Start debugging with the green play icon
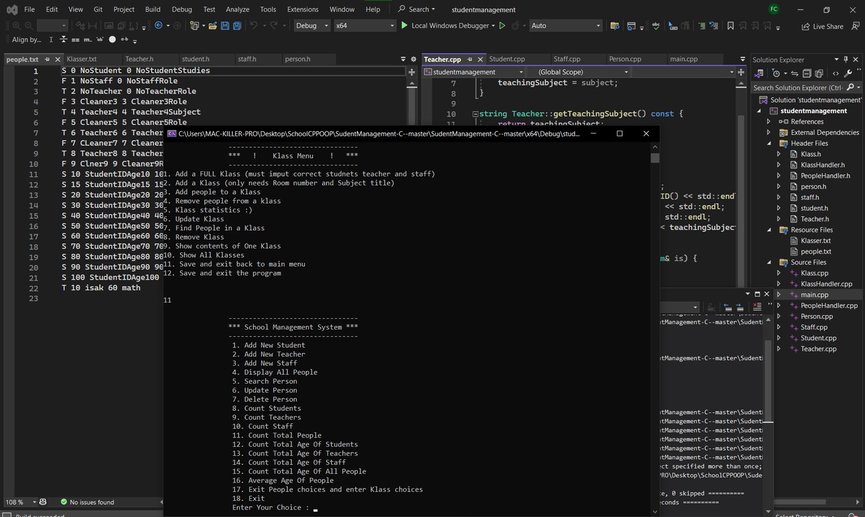The image size is (865, 517). click(404, 25)
